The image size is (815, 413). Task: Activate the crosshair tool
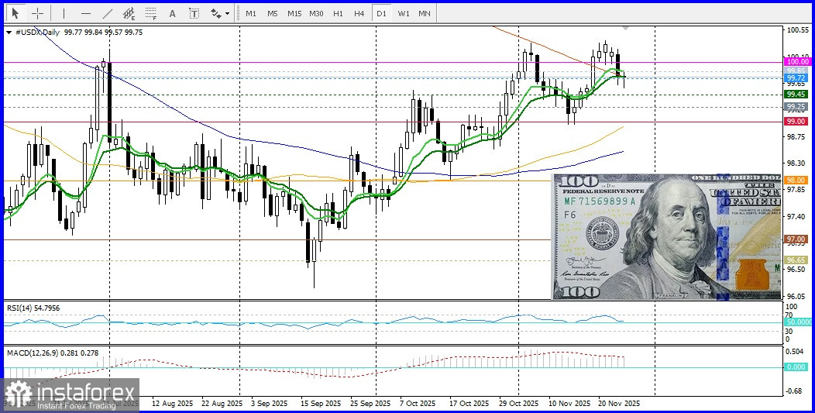[37, 13]
